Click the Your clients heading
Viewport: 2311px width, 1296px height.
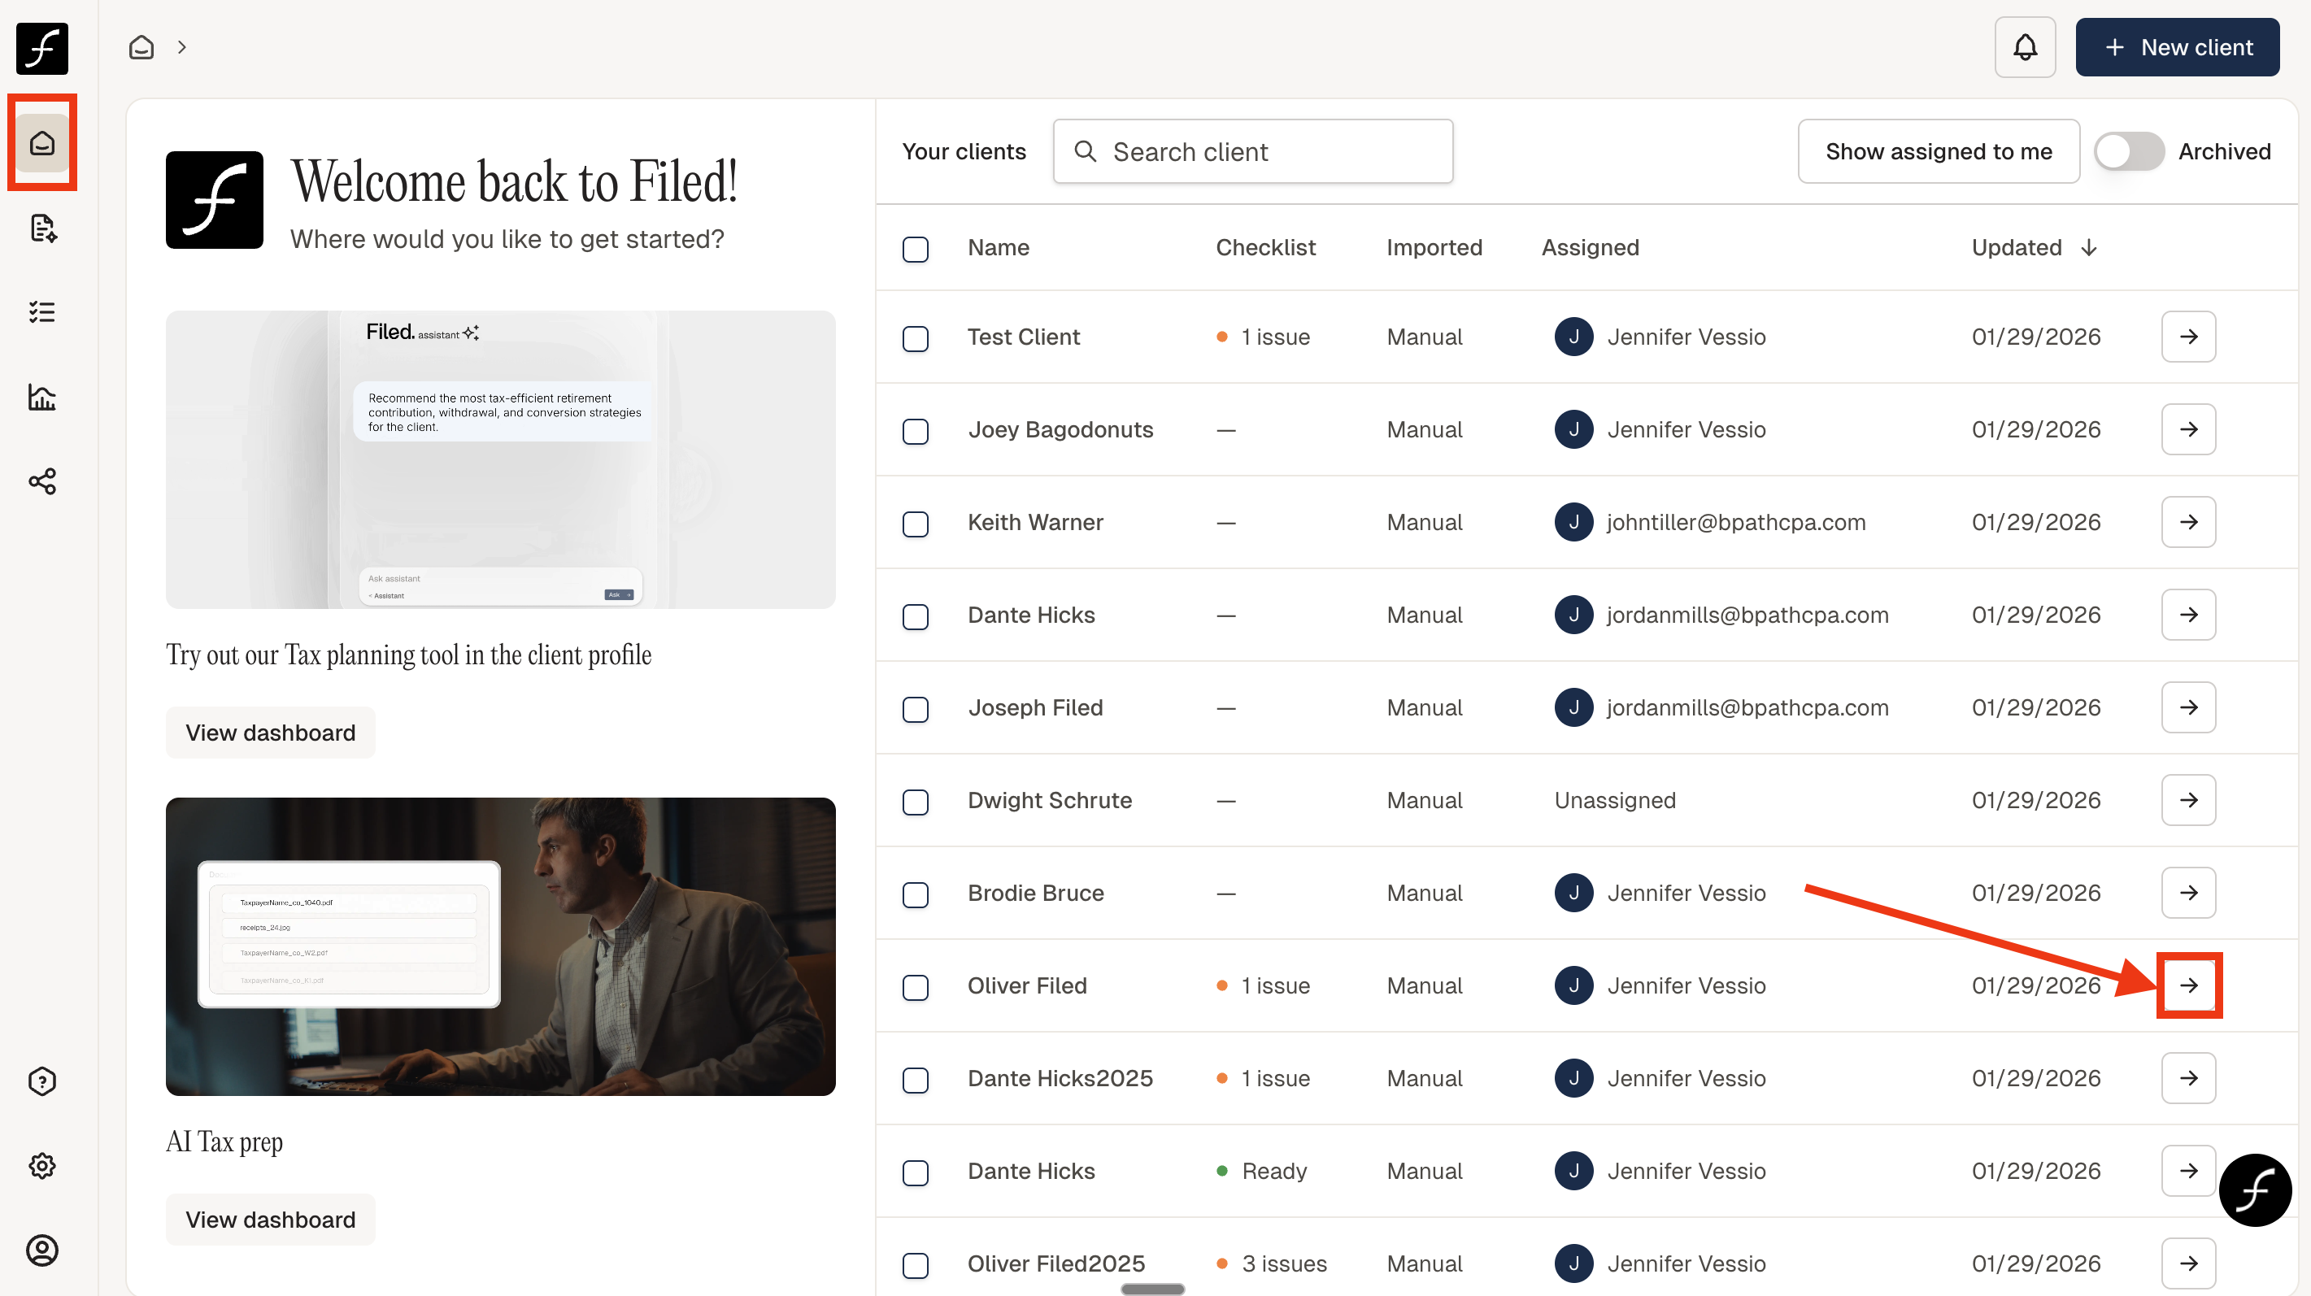pyautogui.click(x=964, y=151)
